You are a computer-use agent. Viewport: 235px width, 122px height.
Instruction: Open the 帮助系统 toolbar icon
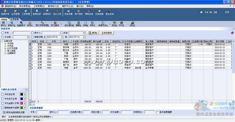coord(89,12)
